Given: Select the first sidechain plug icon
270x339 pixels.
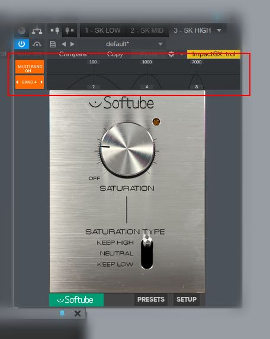Looking at the screenshot, I should 55,30.
